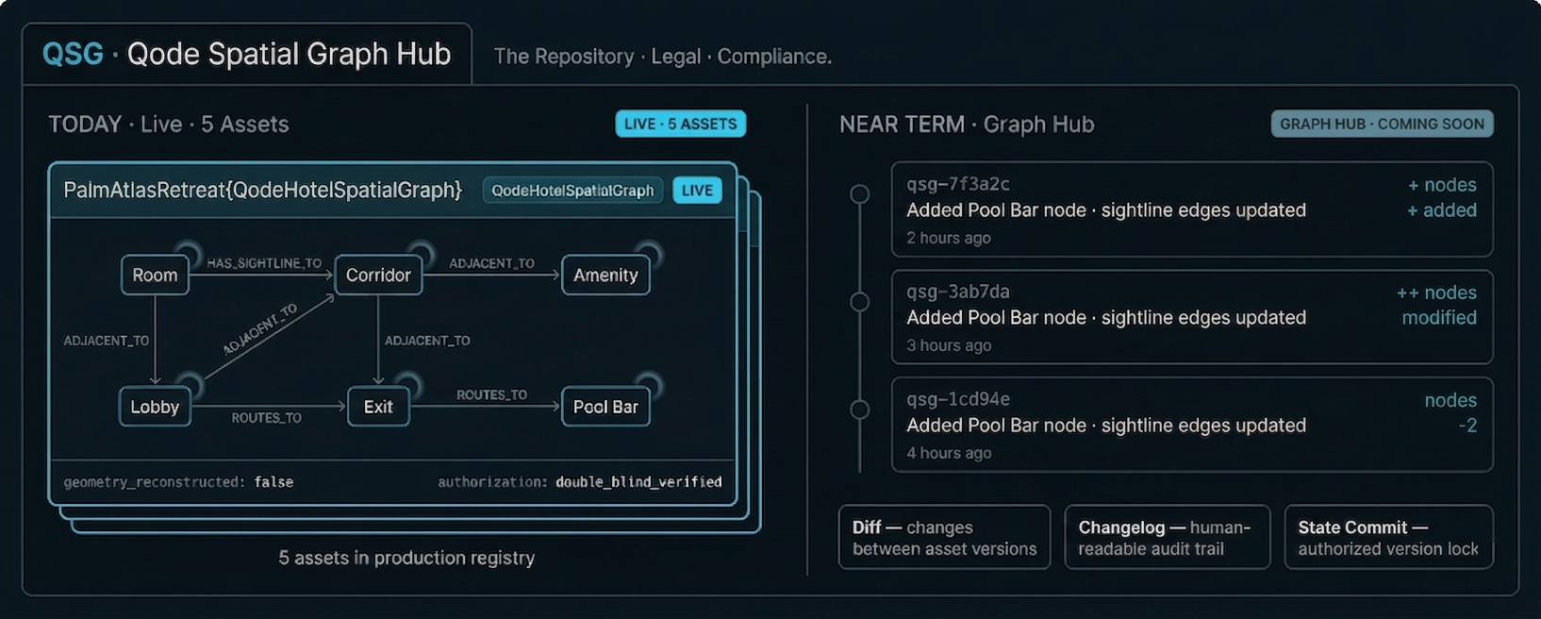Click ADJACENT_TO label between Corridor and Exit

coord(427,341)
